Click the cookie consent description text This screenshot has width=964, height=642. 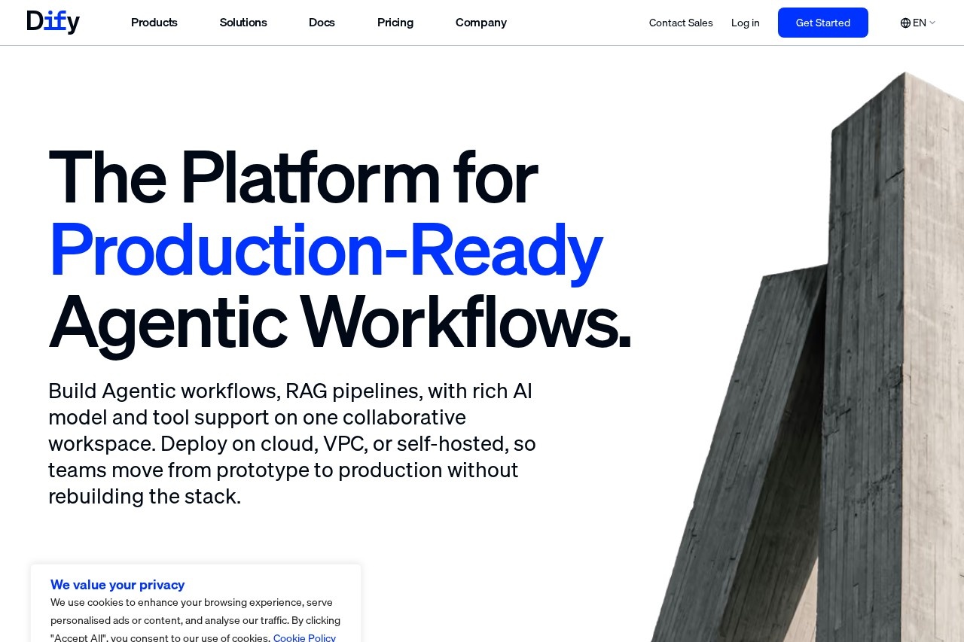195,620
